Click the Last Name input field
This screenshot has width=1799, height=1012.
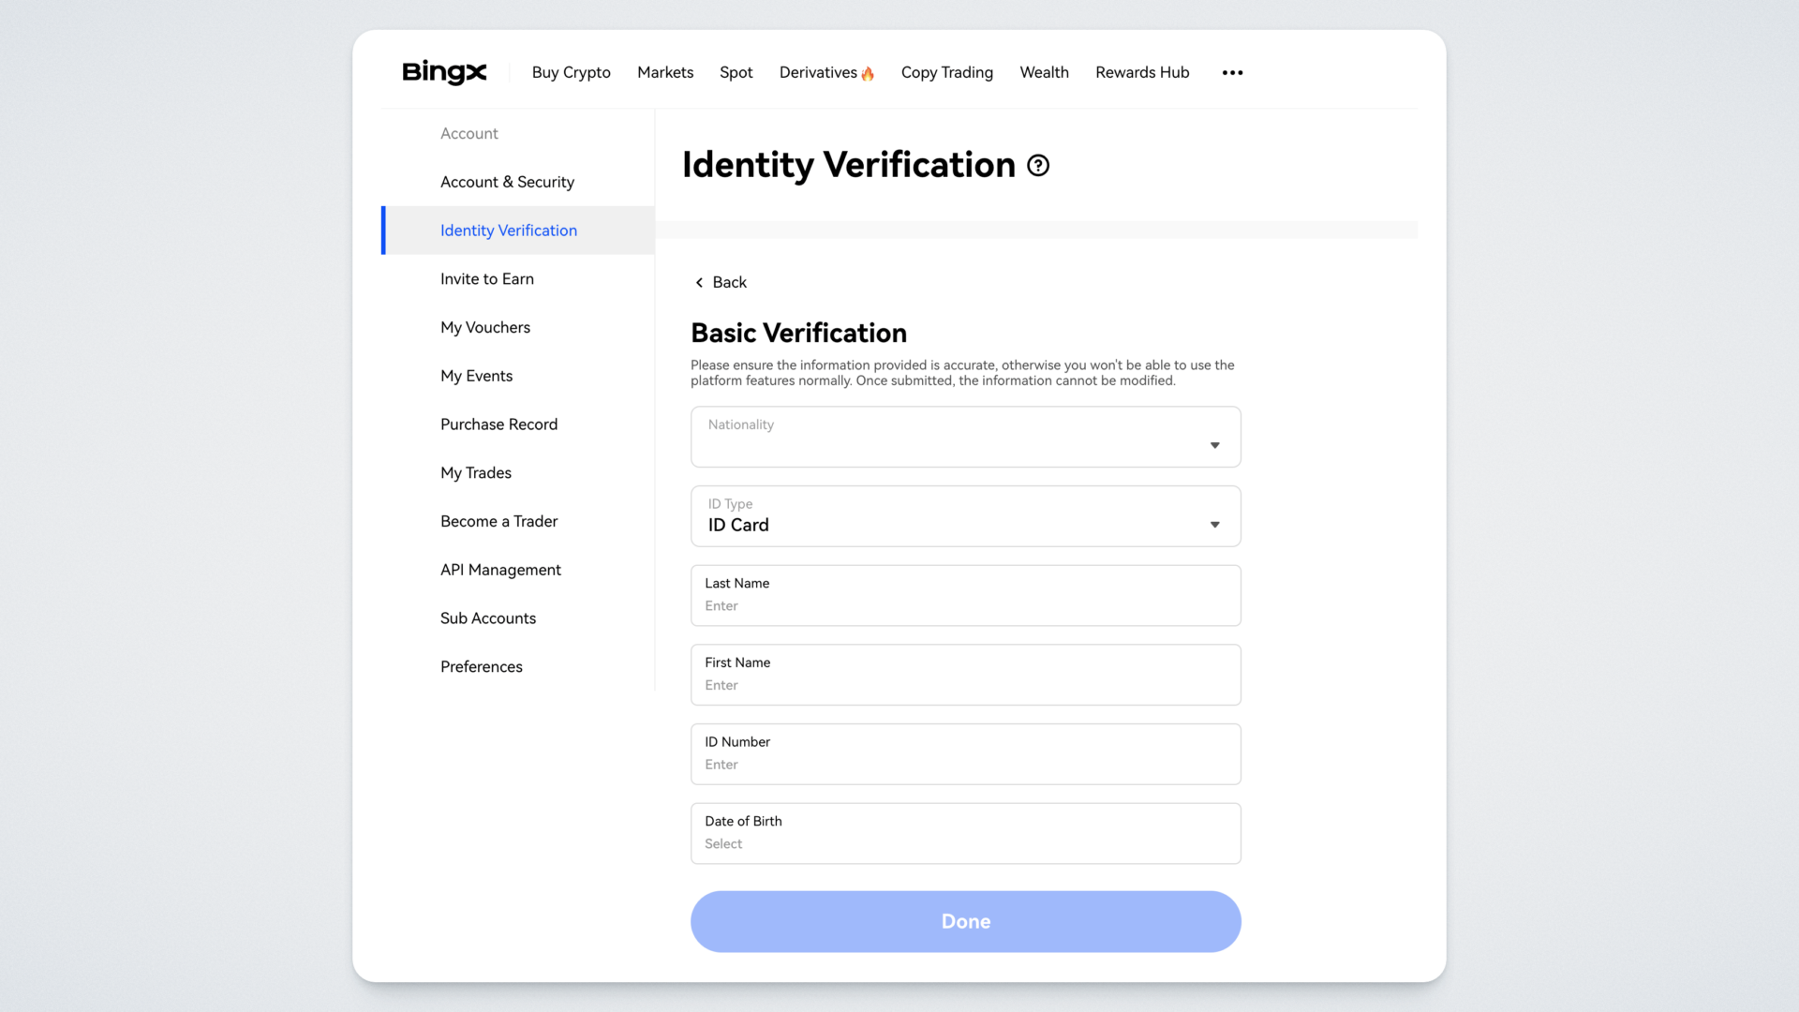point(965,605)
